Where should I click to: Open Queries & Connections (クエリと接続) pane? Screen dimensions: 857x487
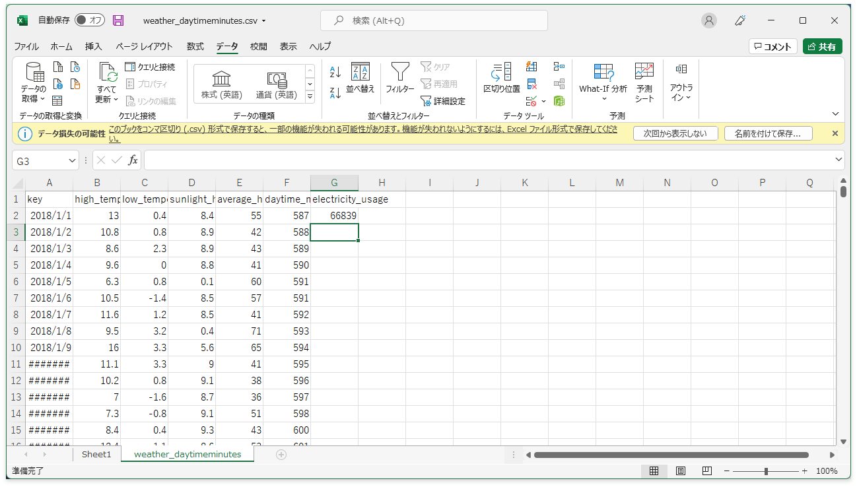(150, 67)
